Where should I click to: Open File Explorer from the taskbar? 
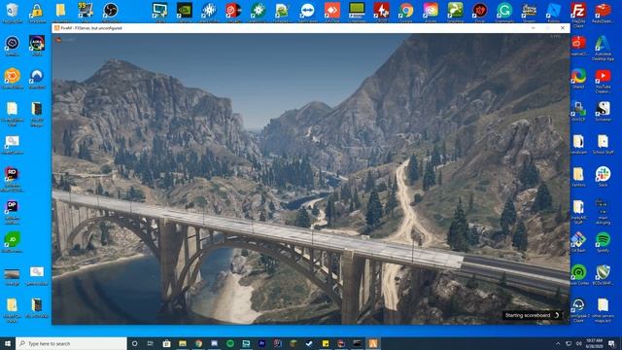(x=183, y=343)
